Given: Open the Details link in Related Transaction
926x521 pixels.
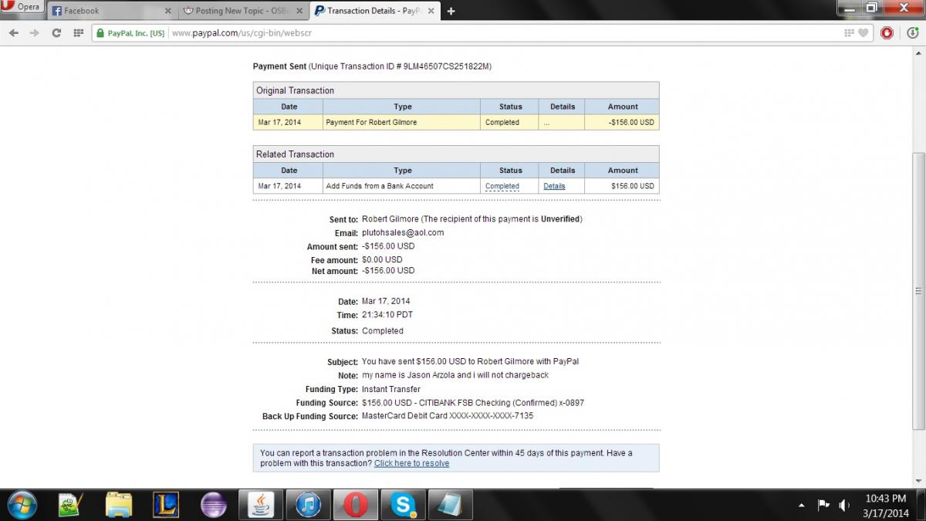Looking at the screenshot, I should point(554,186).
